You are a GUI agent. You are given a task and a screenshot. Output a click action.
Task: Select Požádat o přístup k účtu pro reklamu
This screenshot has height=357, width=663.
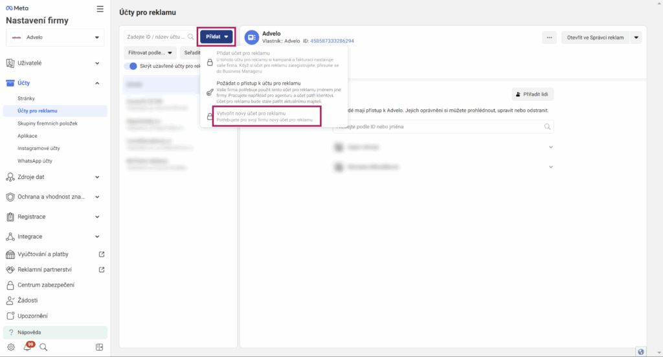point(258,83)
